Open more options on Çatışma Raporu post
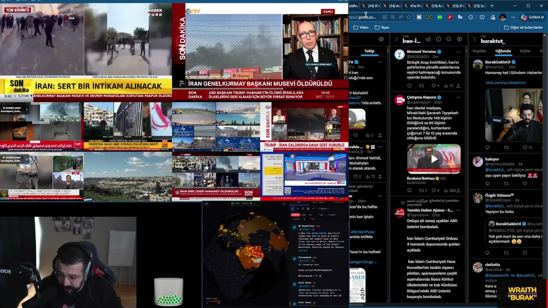Viewport: 548px width, 308px height. (458, 98)
